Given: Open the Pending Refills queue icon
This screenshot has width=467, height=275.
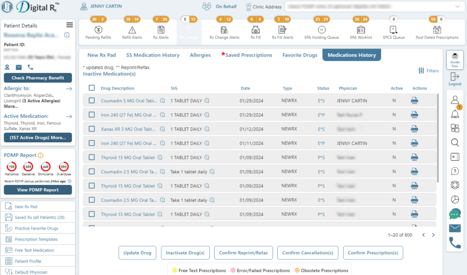Looking at the screenshot, I should (99, 30).
